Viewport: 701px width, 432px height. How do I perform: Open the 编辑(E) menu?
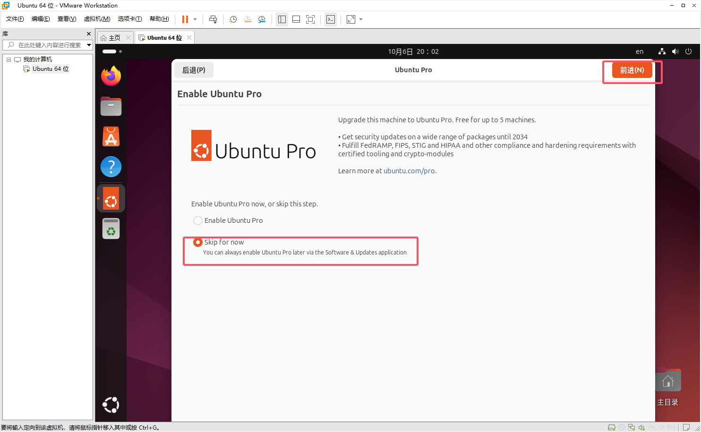pos(41,19)
